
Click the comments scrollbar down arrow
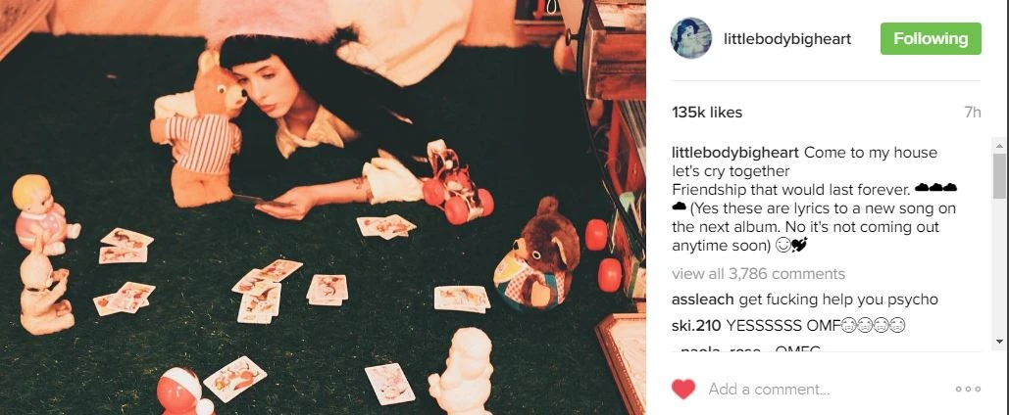pyautogui.click(x=999, y=342)
